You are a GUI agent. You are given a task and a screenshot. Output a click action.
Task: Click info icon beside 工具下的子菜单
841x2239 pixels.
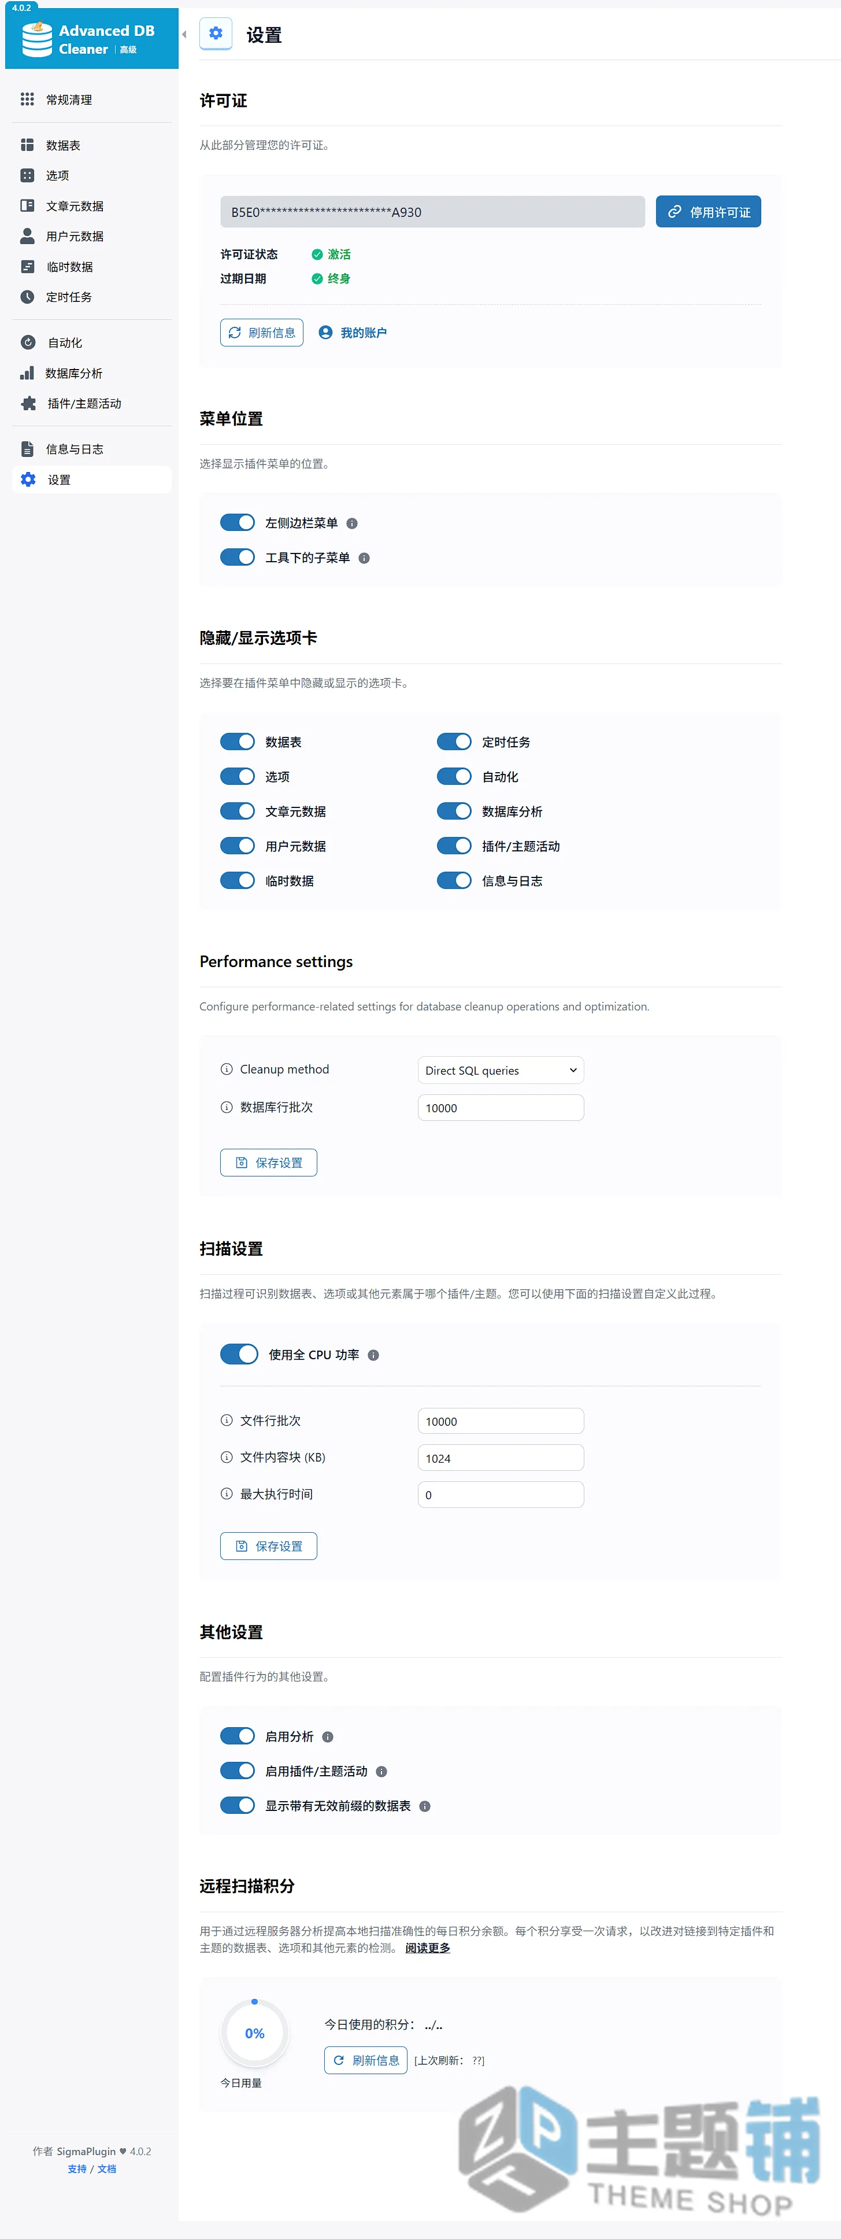tap(364, 558)
